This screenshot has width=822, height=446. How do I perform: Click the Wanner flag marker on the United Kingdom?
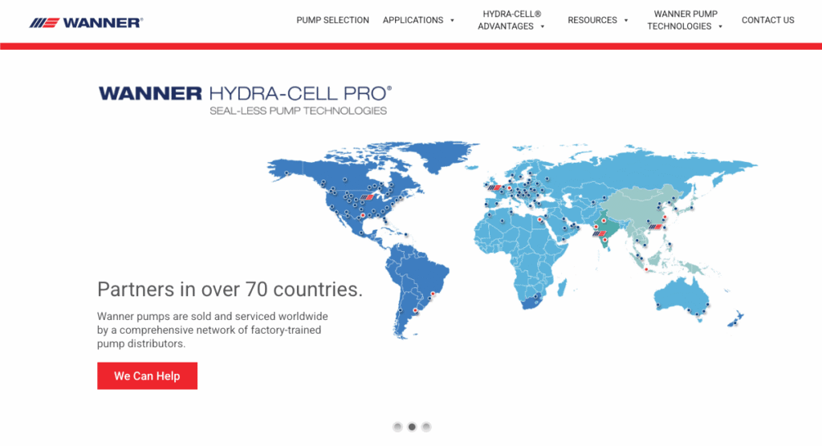(x=494, y=188)
